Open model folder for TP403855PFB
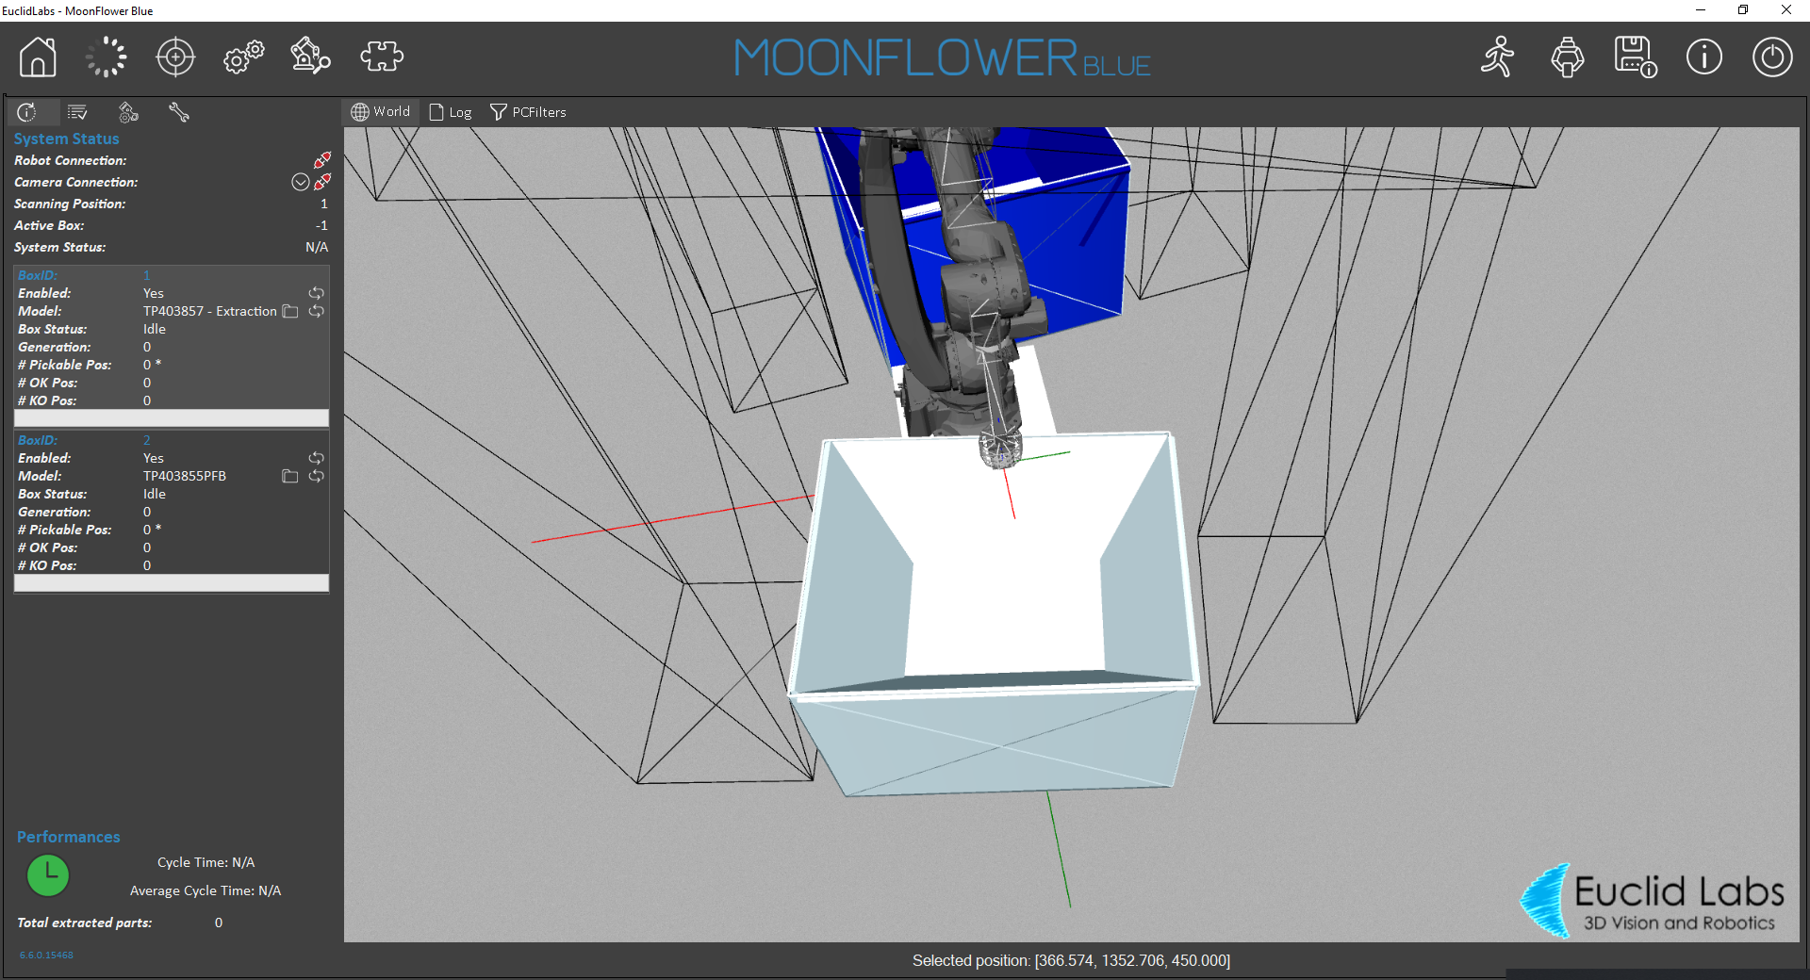This screenshot has height=980, width=1810. (x=290, y=476)
